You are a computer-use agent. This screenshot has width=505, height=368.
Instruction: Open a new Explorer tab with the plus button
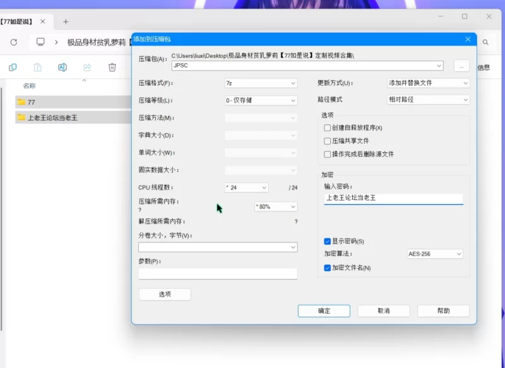pos(66,22)
